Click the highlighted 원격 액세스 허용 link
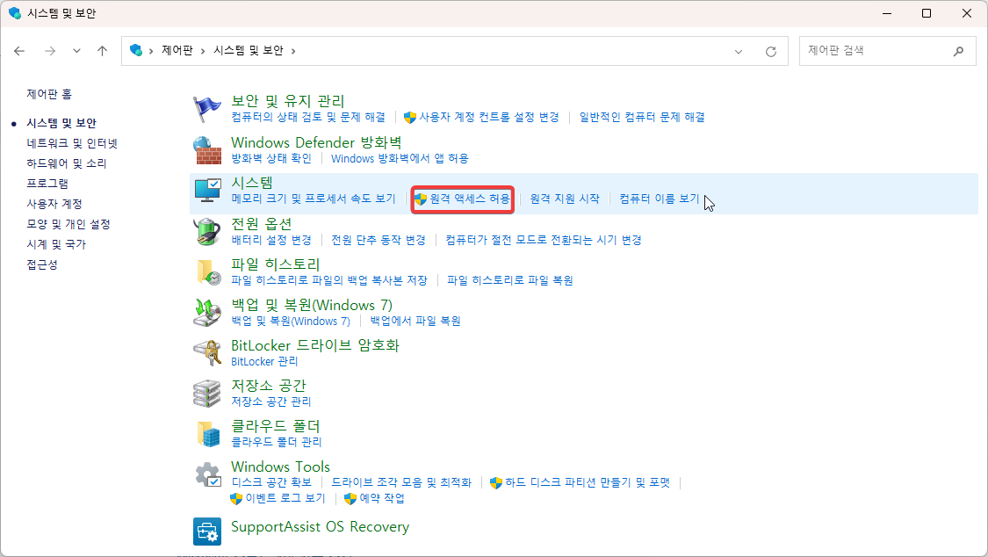This screenshot has height=557, width=988. tap(463, 199)
